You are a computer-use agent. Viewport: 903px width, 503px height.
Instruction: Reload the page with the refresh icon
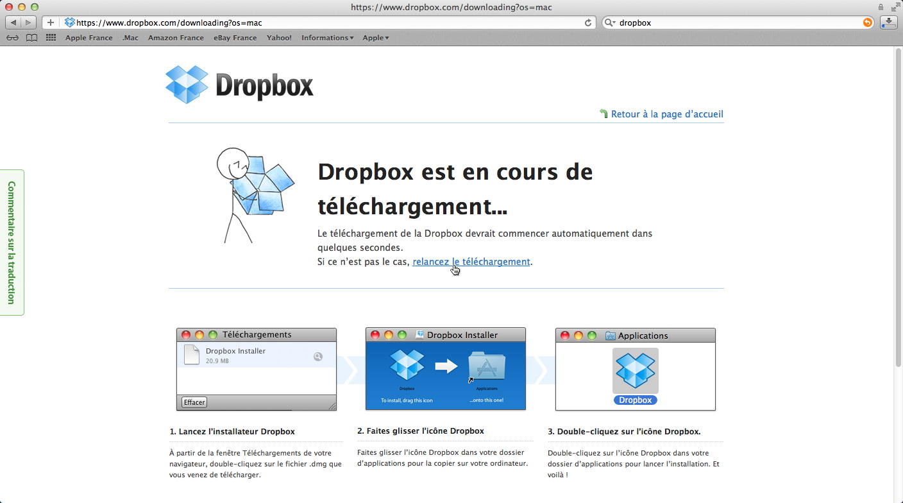click(587, 22)
